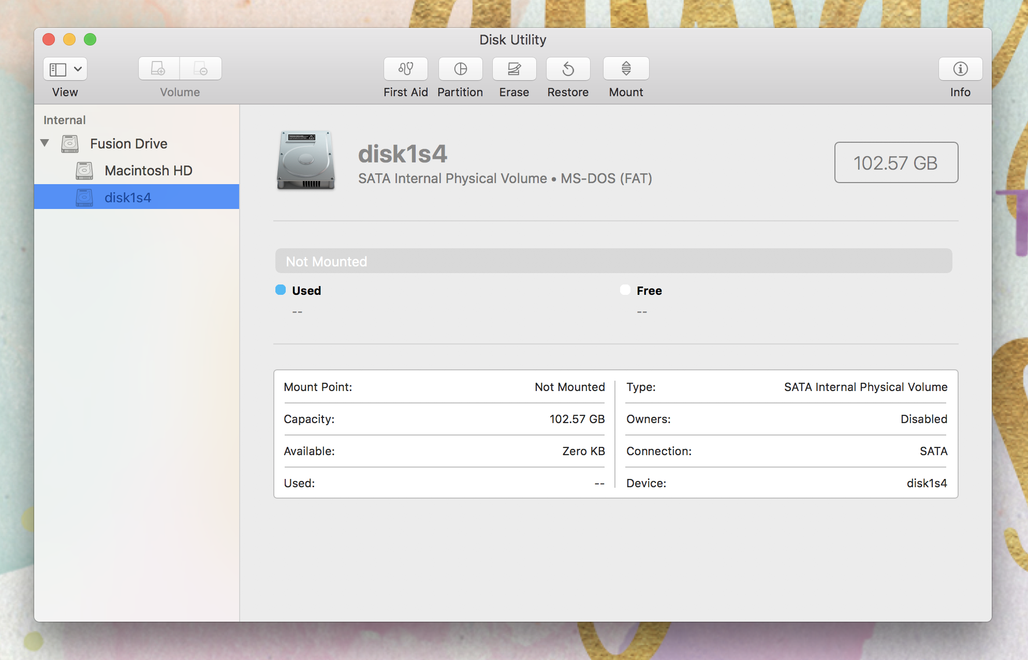Image resolution: width=1028 pixels, height=660 pixels.
Task: Collapse the Fusion Drive disclosure triangle
Action: 45,143
